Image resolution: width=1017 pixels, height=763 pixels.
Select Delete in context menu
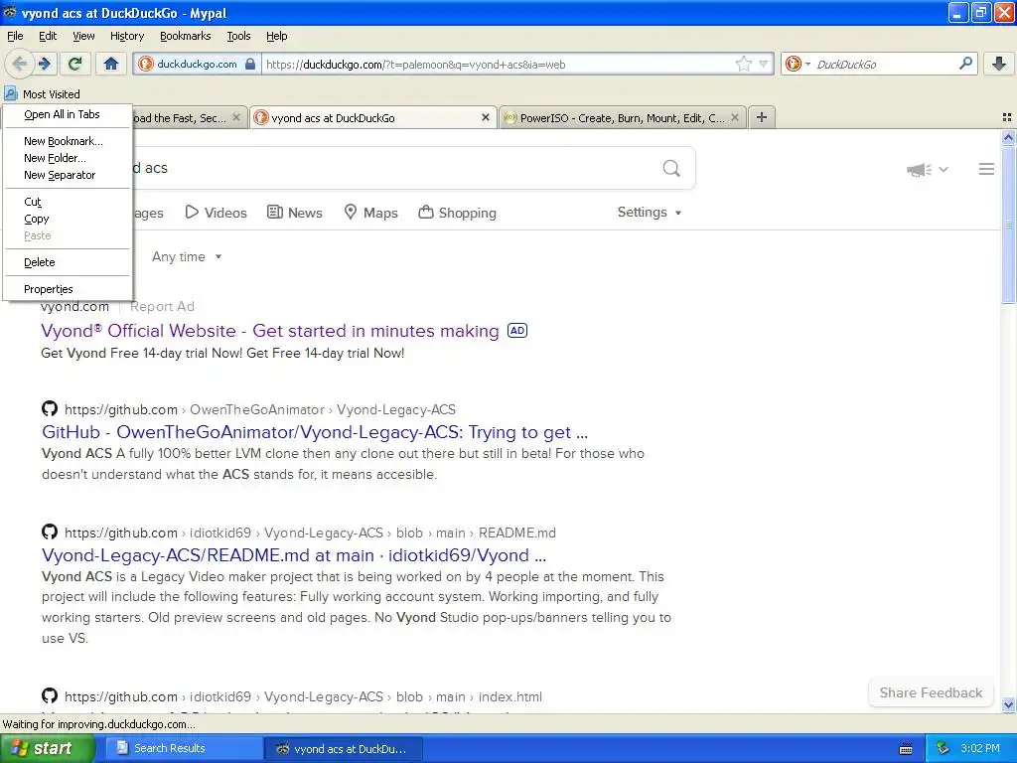(68, 262)
